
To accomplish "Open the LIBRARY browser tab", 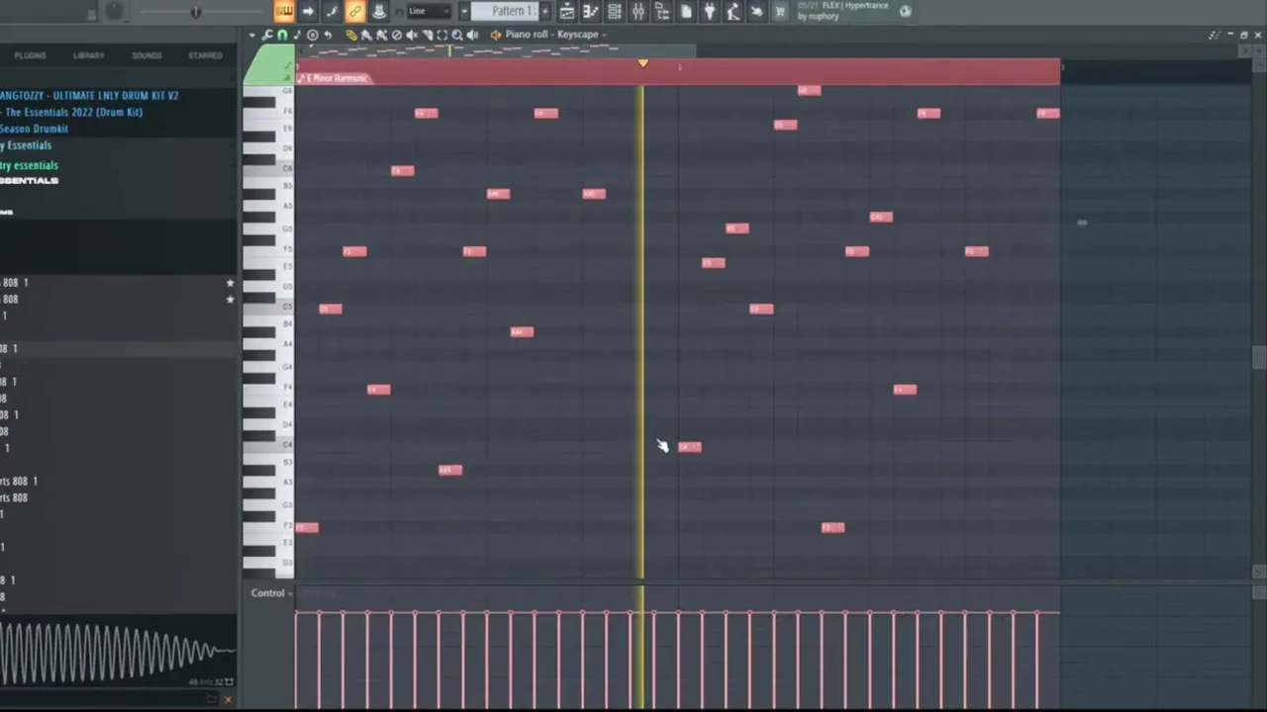I will [x=88, y=55].
